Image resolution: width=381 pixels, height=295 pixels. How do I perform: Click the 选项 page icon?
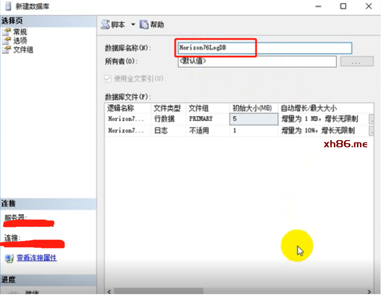6,41
